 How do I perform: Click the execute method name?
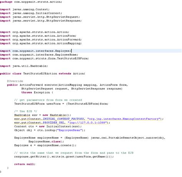tap(51, 85)
